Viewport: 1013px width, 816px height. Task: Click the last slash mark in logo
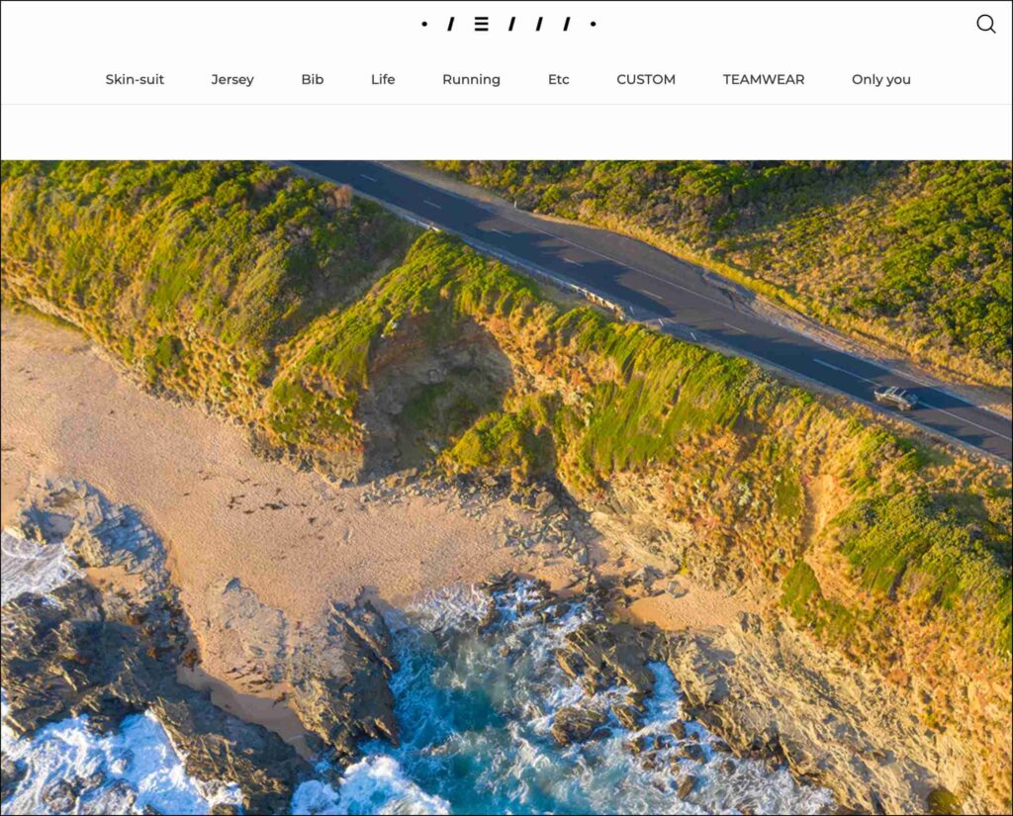pyautogui.click(x=567, y=24)
